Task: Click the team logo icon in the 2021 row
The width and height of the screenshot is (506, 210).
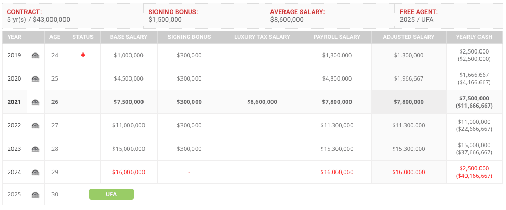Action: (35, 102)
